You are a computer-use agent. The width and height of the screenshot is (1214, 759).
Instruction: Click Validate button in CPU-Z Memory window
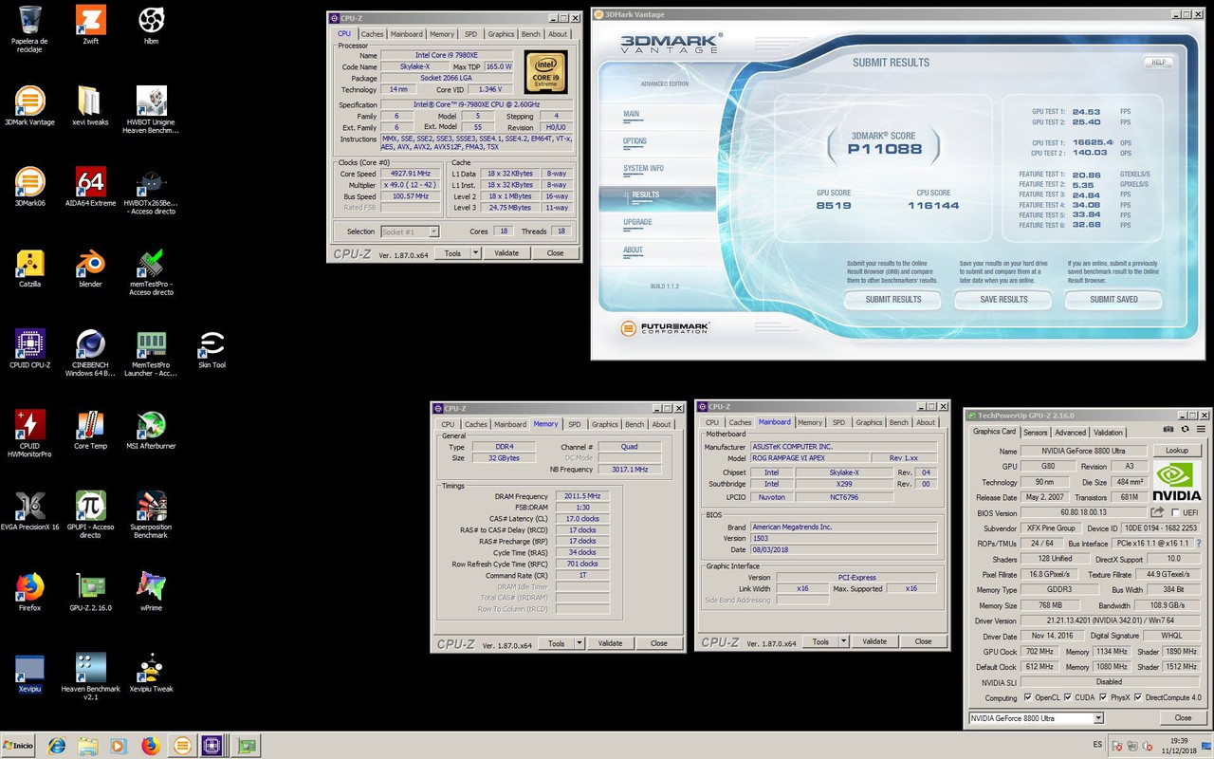[610, 643]
